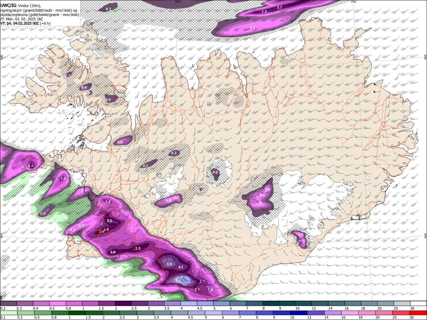
Task: Click the 5.4 precipitation maximum value
Action: coord(178,281)
